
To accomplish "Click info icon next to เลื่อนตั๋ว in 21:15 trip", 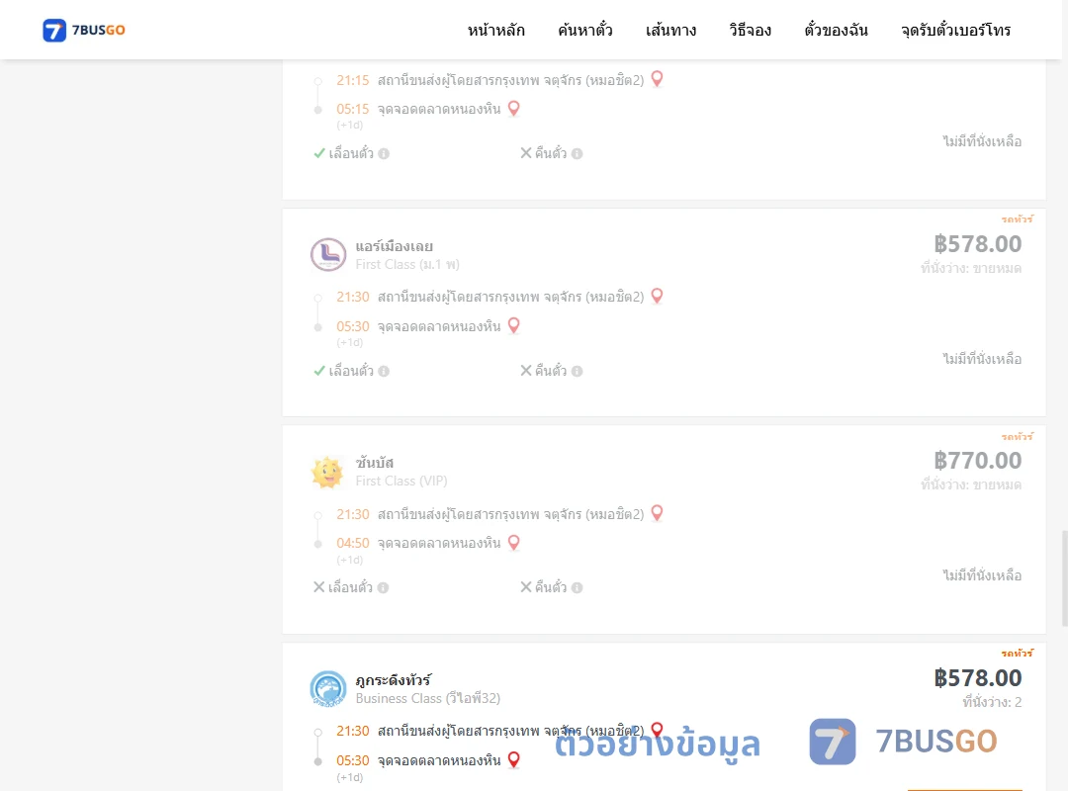I will click(384, 153).
